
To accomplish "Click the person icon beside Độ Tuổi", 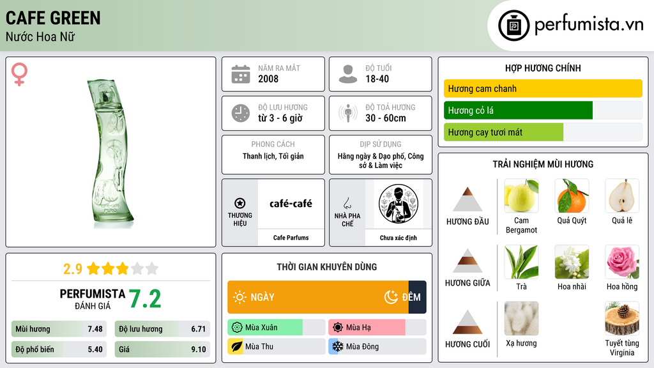I will click(x=348, y=74).
